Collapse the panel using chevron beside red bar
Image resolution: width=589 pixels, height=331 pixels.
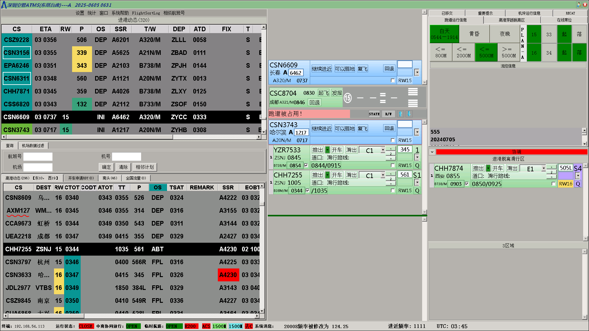(x=432, y=152)
